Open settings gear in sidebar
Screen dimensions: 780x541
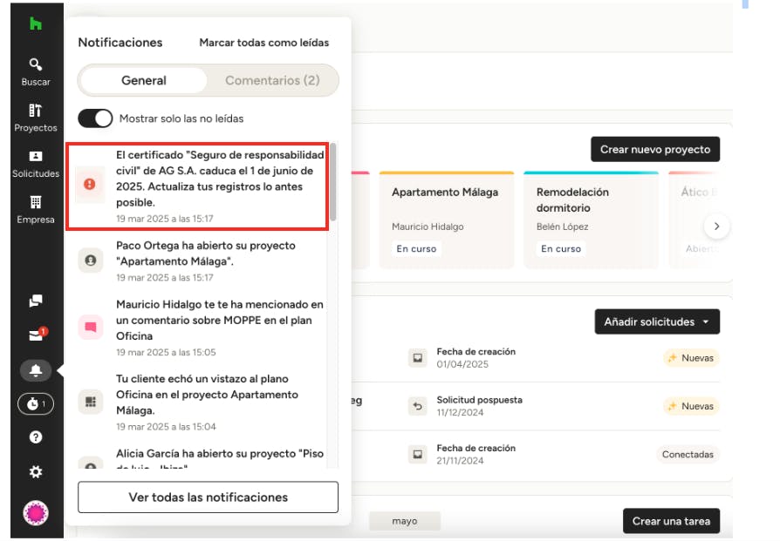(x=36, y=471)
